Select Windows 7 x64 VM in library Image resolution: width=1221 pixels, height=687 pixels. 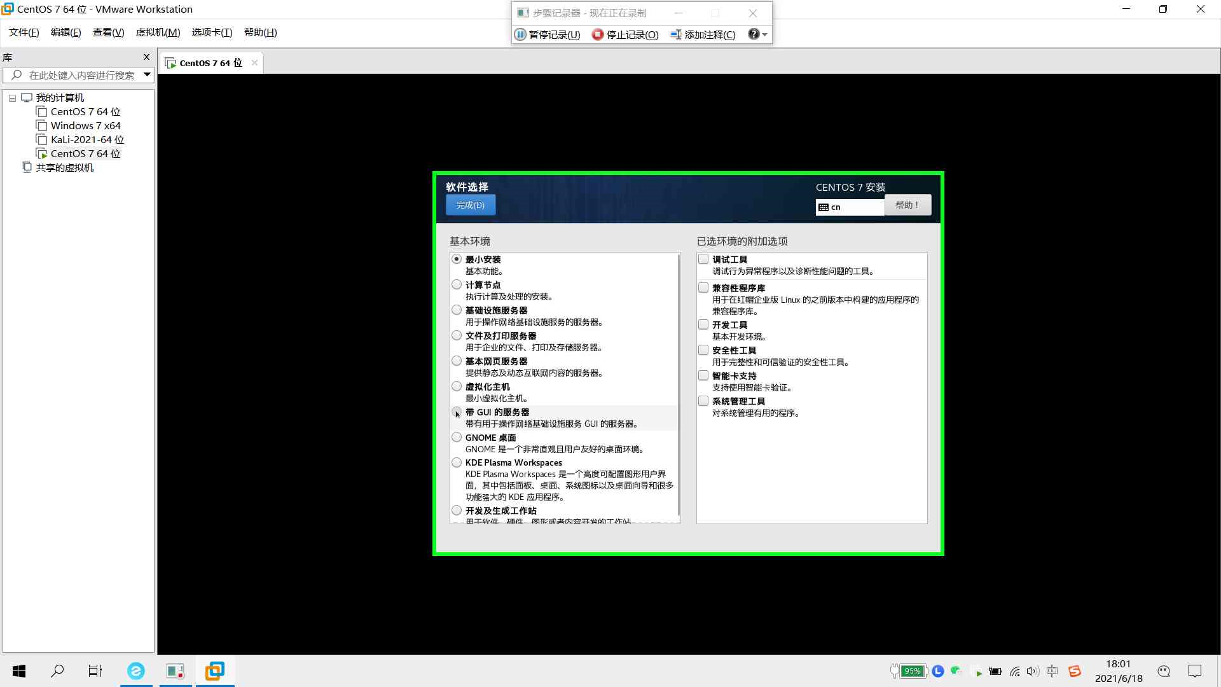(78, 126)
